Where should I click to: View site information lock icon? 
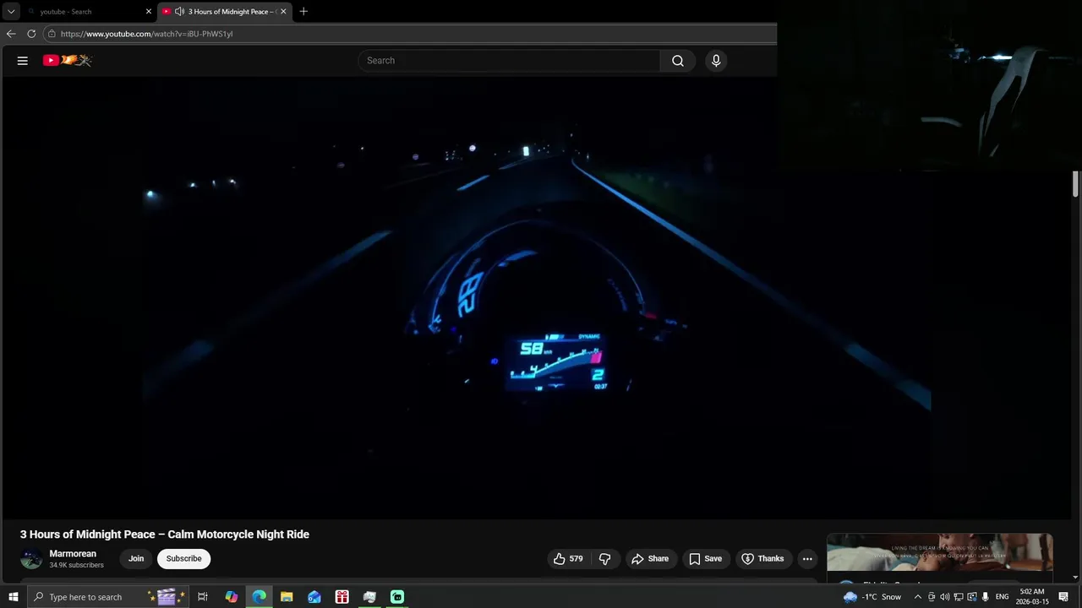[52, 34]
